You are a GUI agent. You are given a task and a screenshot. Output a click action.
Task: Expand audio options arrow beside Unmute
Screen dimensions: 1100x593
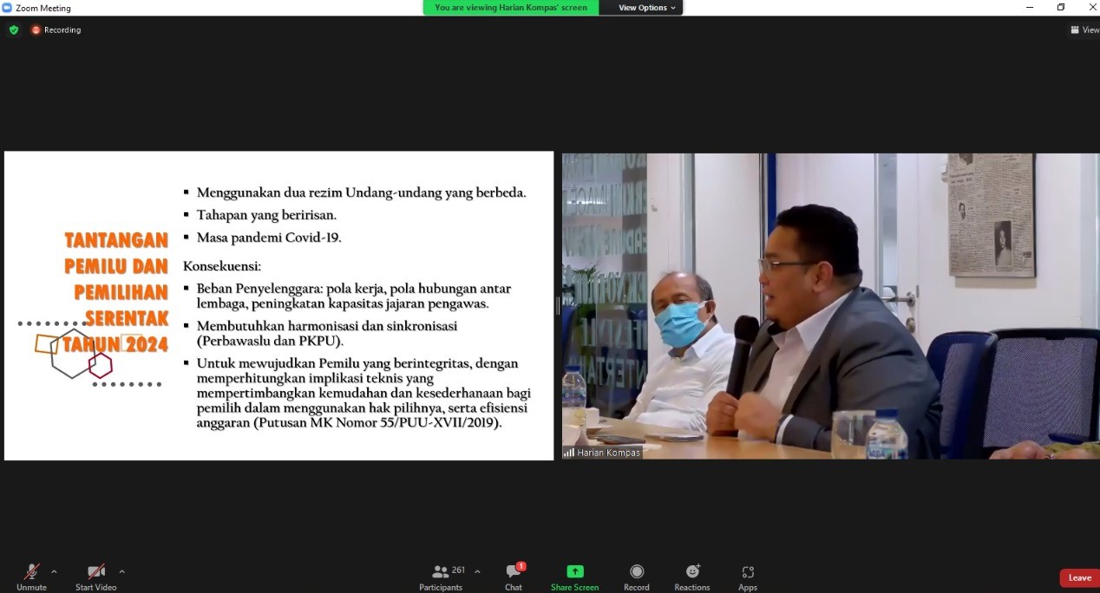click(x=54, y=571)
